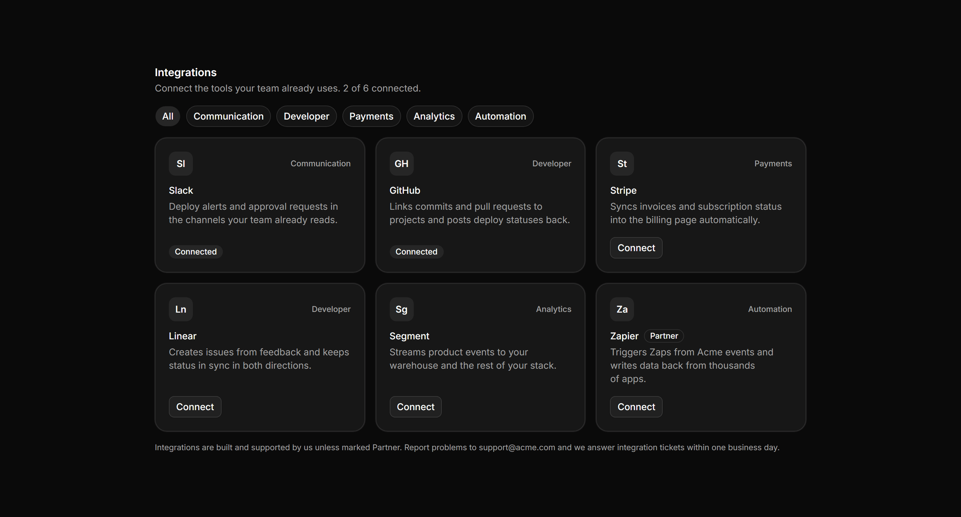Click the Payments label on Stripe card
Viewport: 961px width, 517px height.
point(773,164)
